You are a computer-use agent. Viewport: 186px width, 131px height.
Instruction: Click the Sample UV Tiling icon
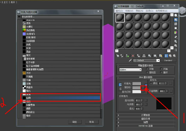[x=176, y=28]
